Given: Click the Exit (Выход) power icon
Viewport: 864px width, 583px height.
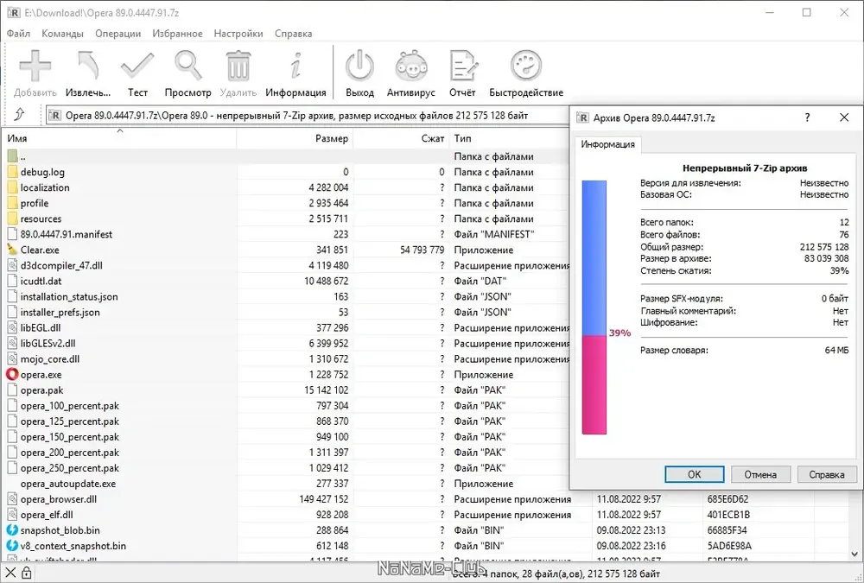Looking at the screenshot, I should [x=359, y=67].
